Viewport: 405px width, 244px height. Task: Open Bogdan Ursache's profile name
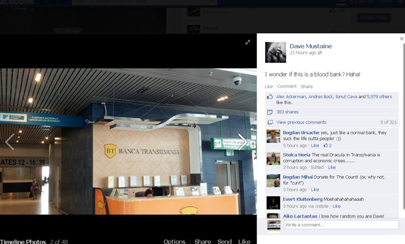301,132
